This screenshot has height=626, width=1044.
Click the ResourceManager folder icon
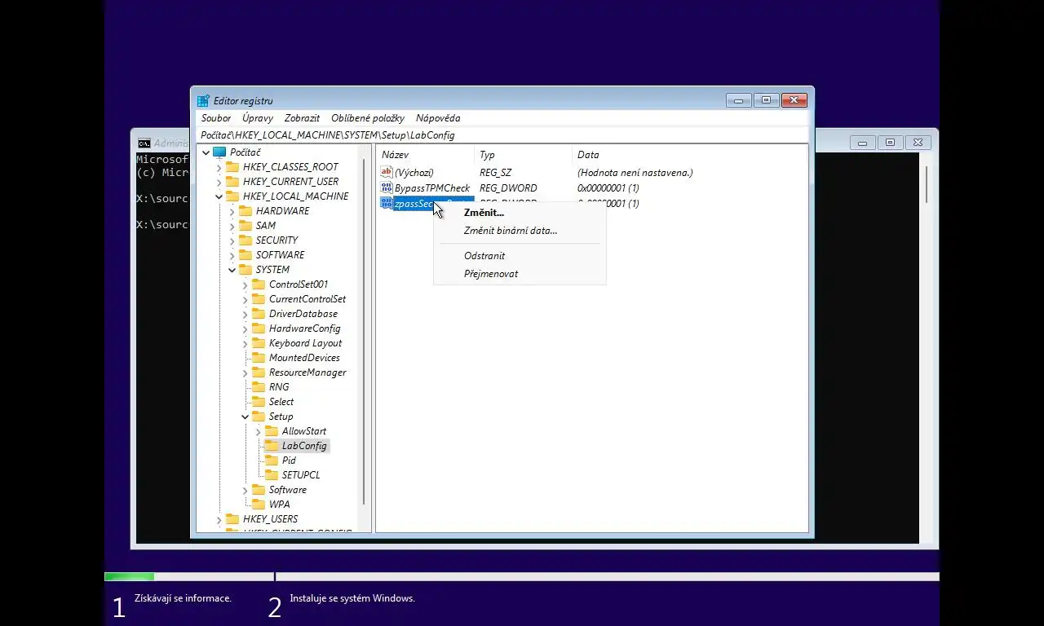pyautogui.click(x=259, y=373)
